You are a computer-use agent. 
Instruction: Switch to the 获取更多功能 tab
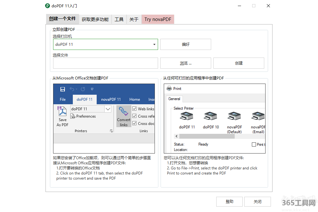click(x=95, y=19)
